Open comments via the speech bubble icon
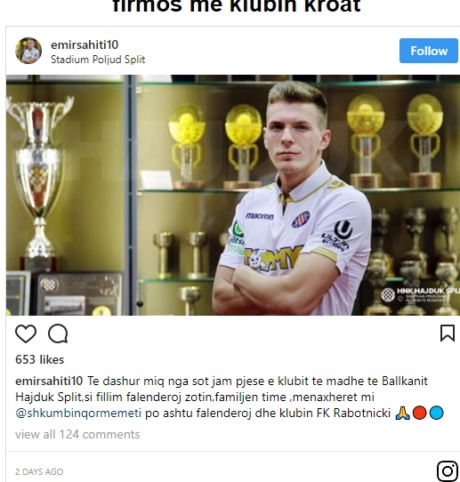The width and height of the screenshot is (460, 482). [x=58, y=333]
